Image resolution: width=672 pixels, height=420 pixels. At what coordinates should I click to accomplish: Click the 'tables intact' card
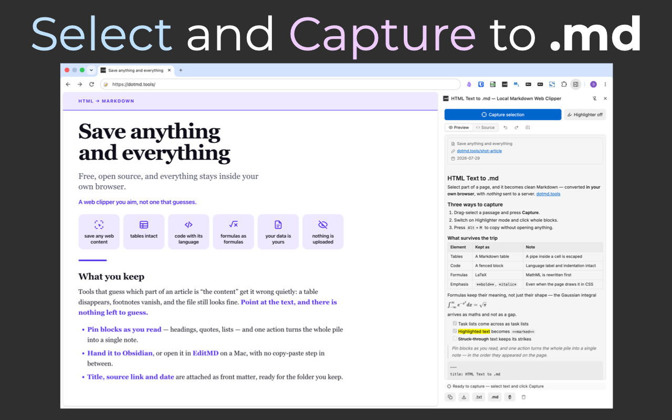pos(144,232)
